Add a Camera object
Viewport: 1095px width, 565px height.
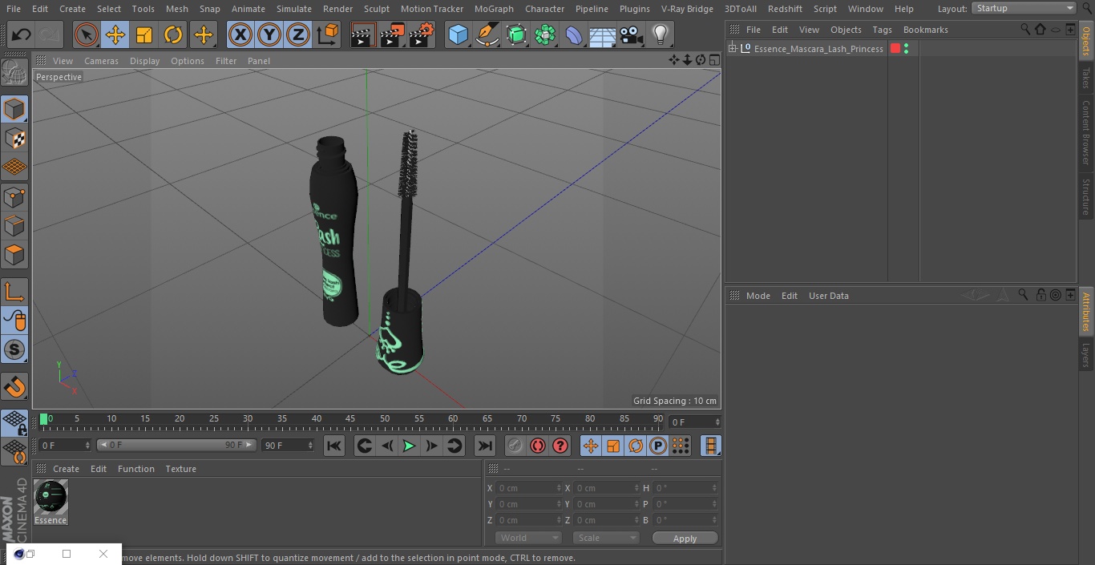[x=631, y=34]
